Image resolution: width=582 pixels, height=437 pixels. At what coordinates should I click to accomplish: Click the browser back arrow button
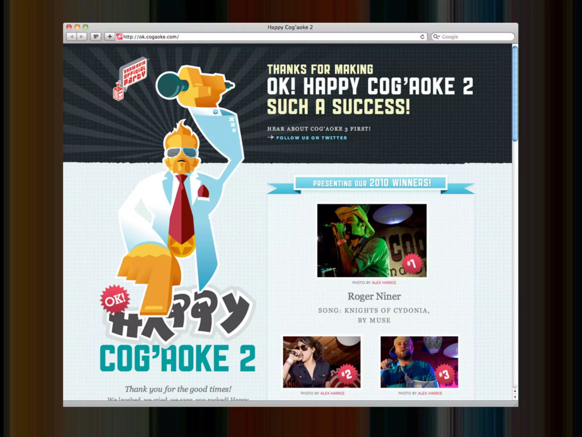[72, 37]
